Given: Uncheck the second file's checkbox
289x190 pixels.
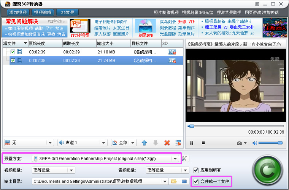Looking at the screenshot, I should point(13,61).
